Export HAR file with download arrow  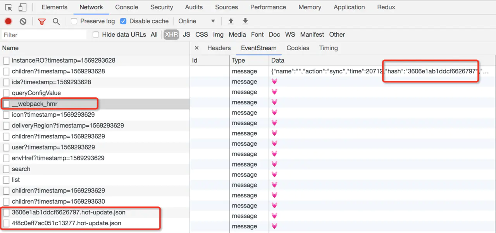tap(245, 21)
